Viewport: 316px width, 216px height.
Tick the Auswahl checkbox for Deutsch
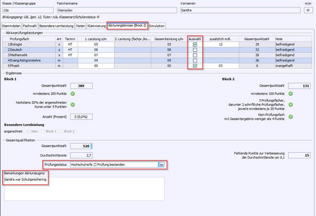point(195,49)
